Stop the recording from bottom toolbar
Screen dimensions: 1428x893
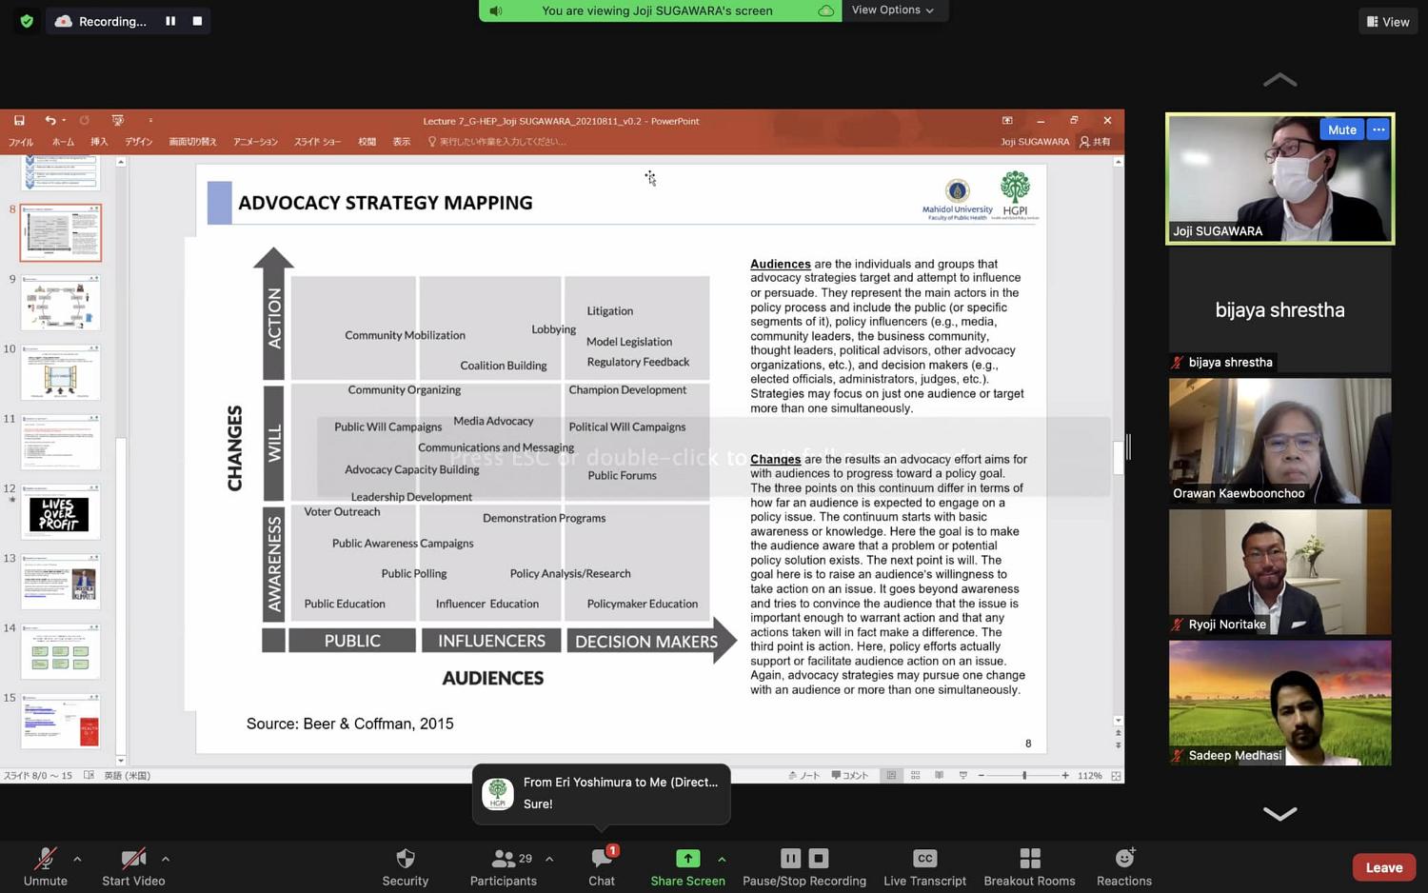pos(819,858)
